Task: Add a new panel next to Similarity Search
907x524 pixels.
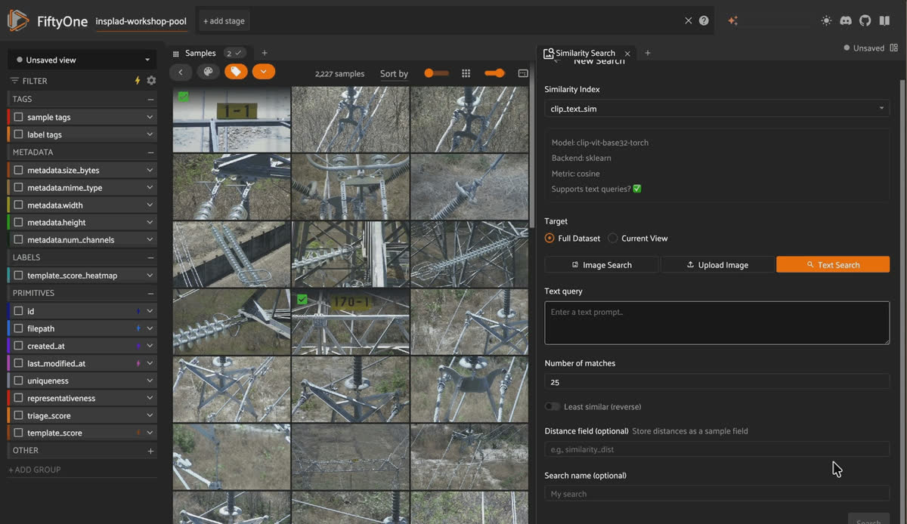Action: point(648,53)
